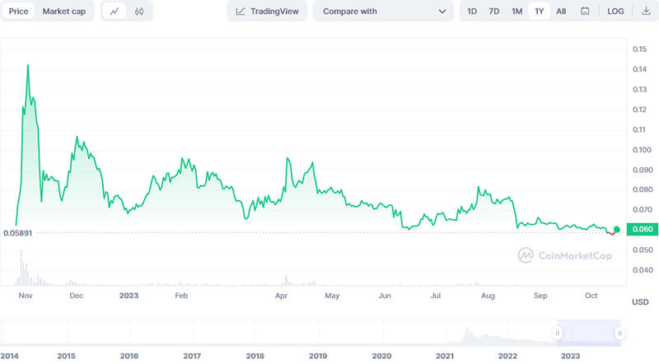Toggle LOG scale
The image size is (659, 364).
615,12
